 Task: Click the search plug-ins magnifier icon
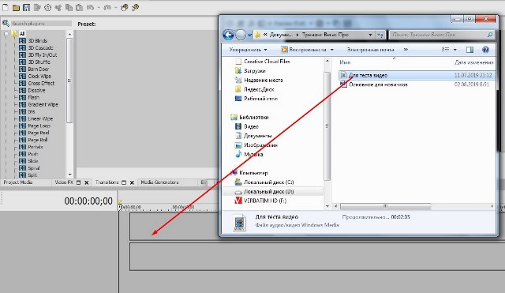(x=6, y=24)
